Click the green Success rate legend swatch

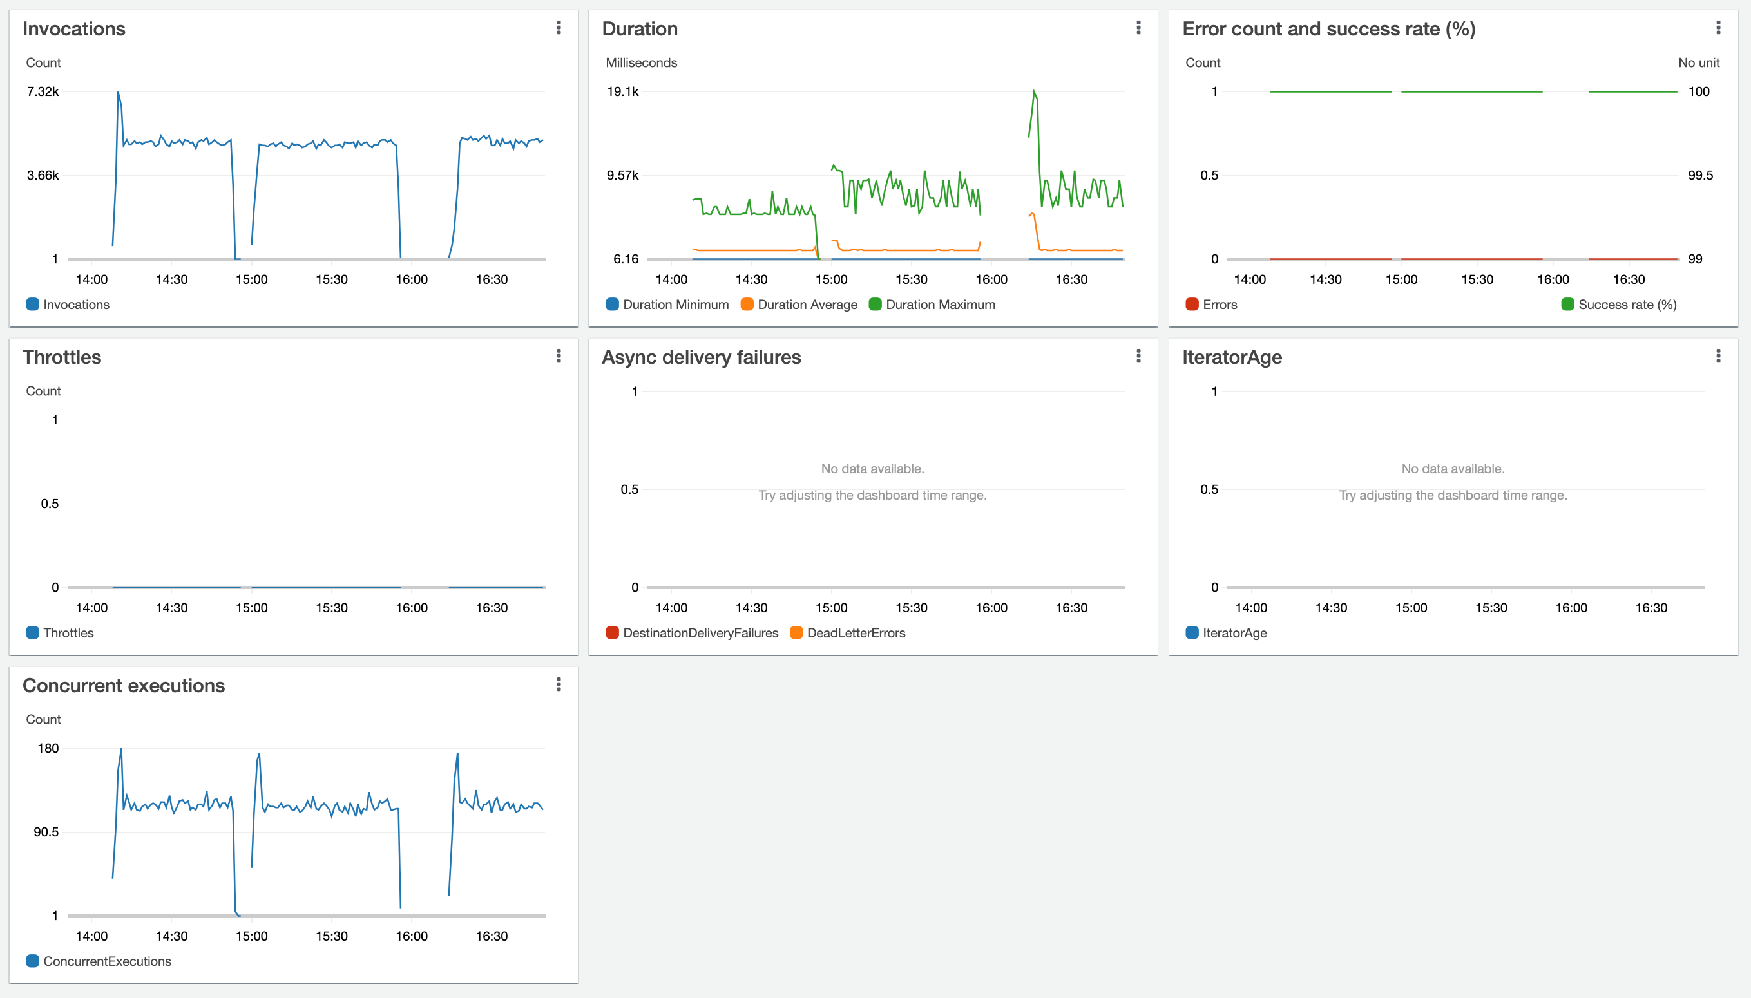point(1567,305)
